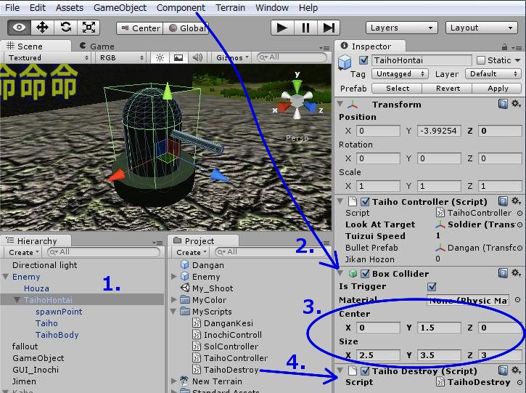Pick object for Look At Target field
Image resolution: width=526 pixels, height=393 pixels.
(519, 224)
